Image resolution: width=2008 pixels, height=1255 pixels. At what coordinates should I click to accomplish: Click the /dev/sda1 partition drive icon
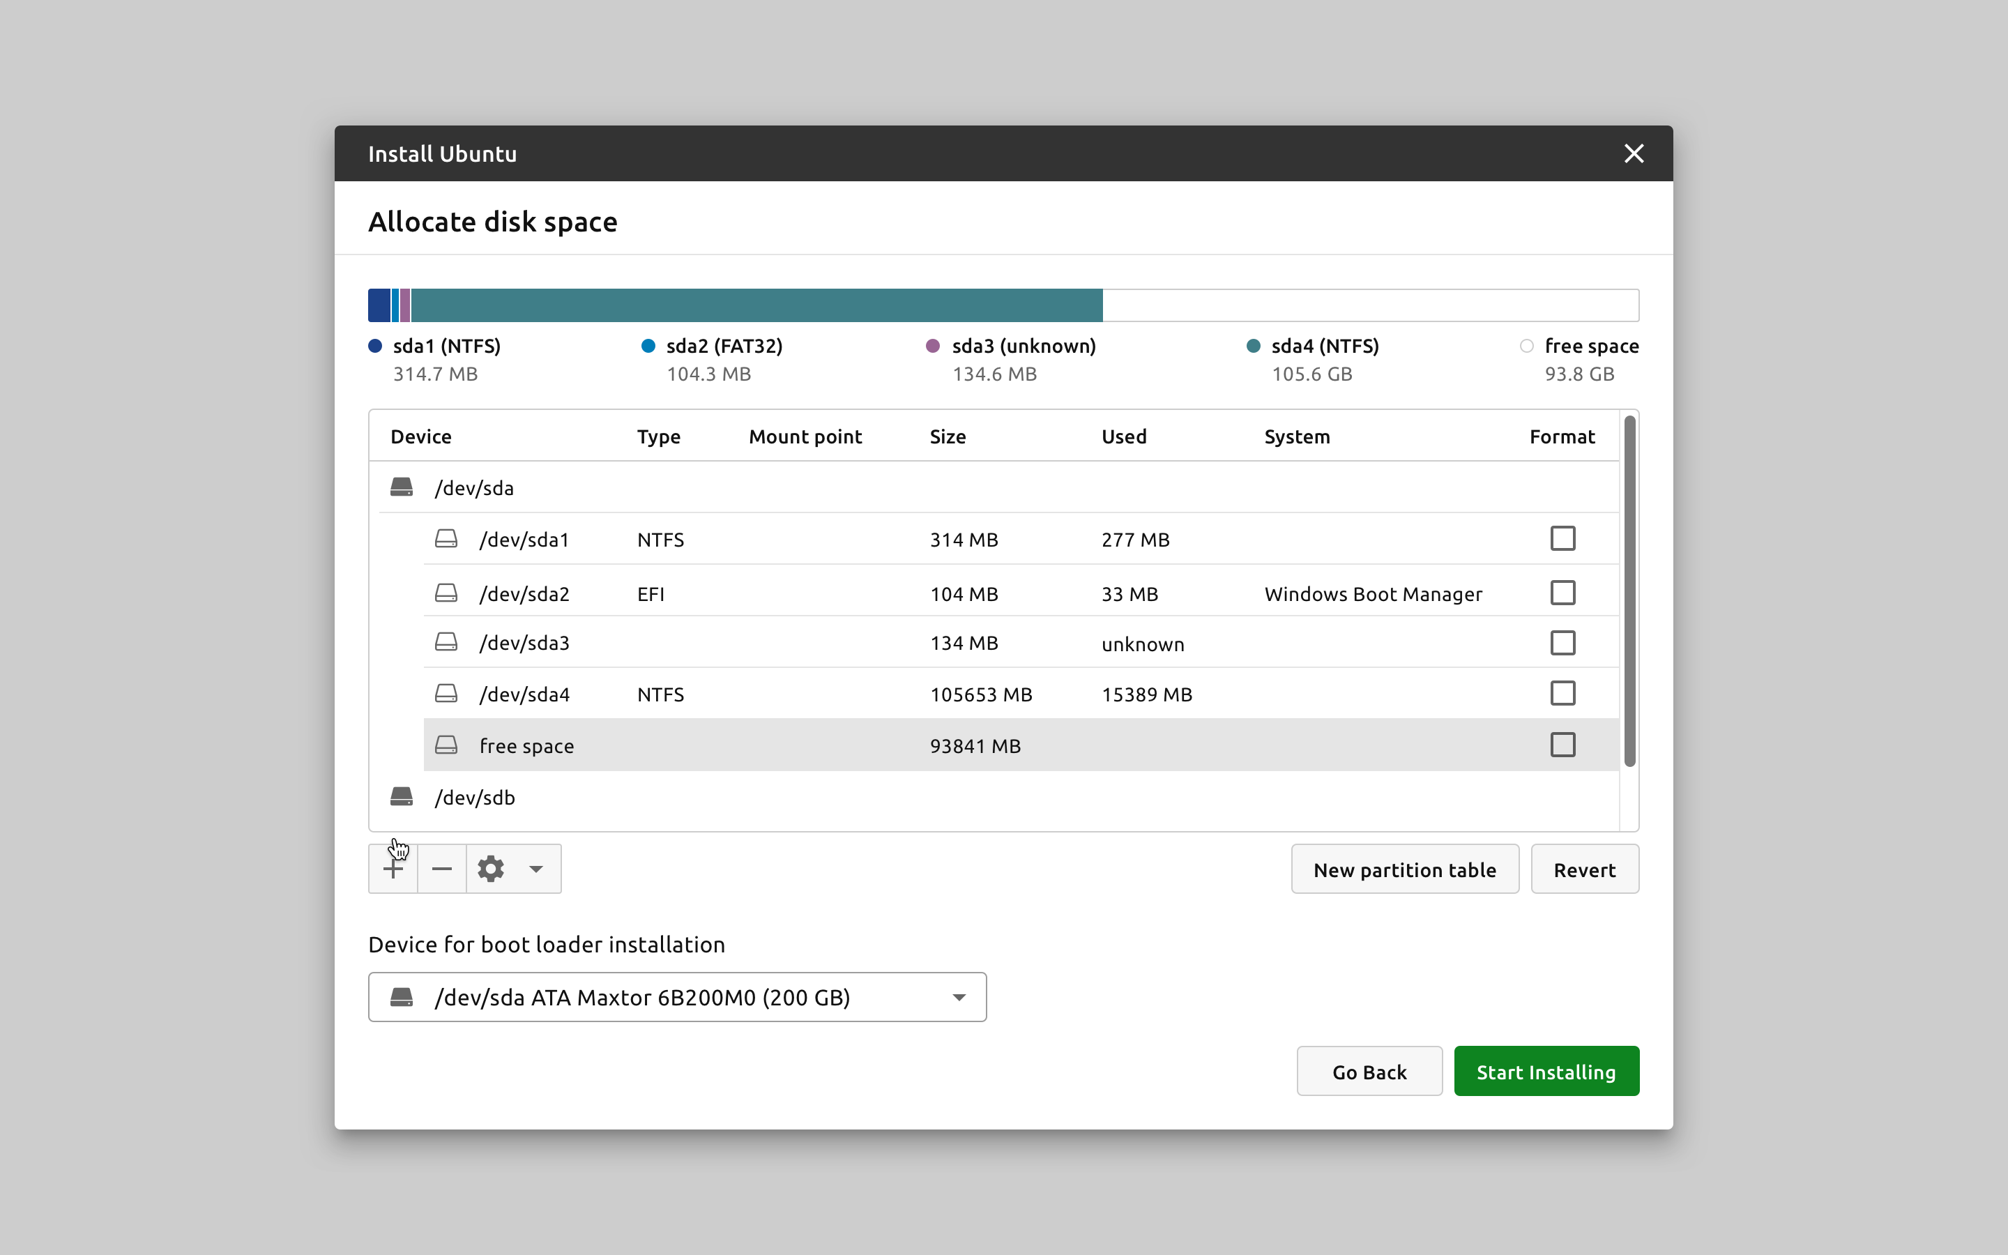(446, 540)
